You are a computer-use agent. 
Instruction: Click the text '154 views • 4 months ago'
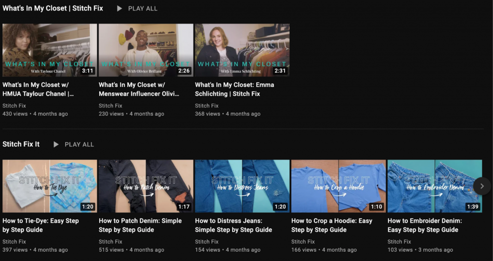(228, 250)
